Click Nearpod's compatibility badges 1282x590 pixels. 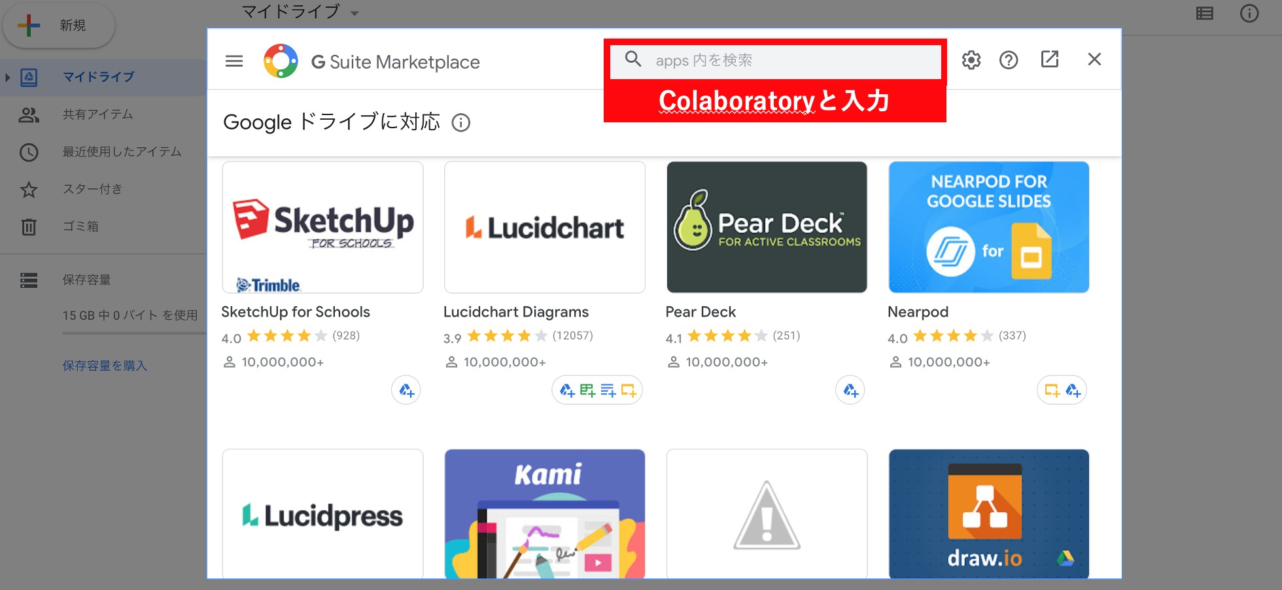tap(1062, 390)
